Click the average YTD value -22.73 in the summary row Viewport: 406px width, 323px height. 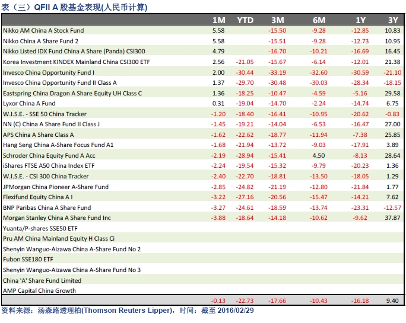[245, 300]
